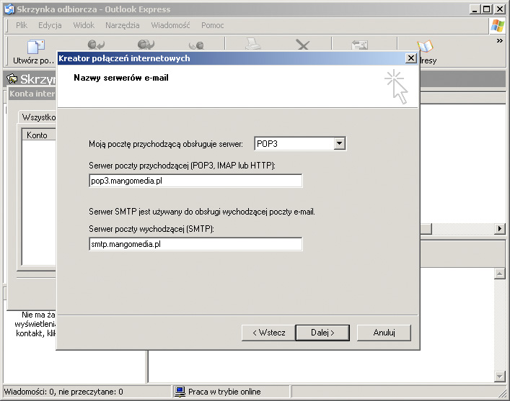Click the Windows logo in the menu bar

(x=497, y=26)
